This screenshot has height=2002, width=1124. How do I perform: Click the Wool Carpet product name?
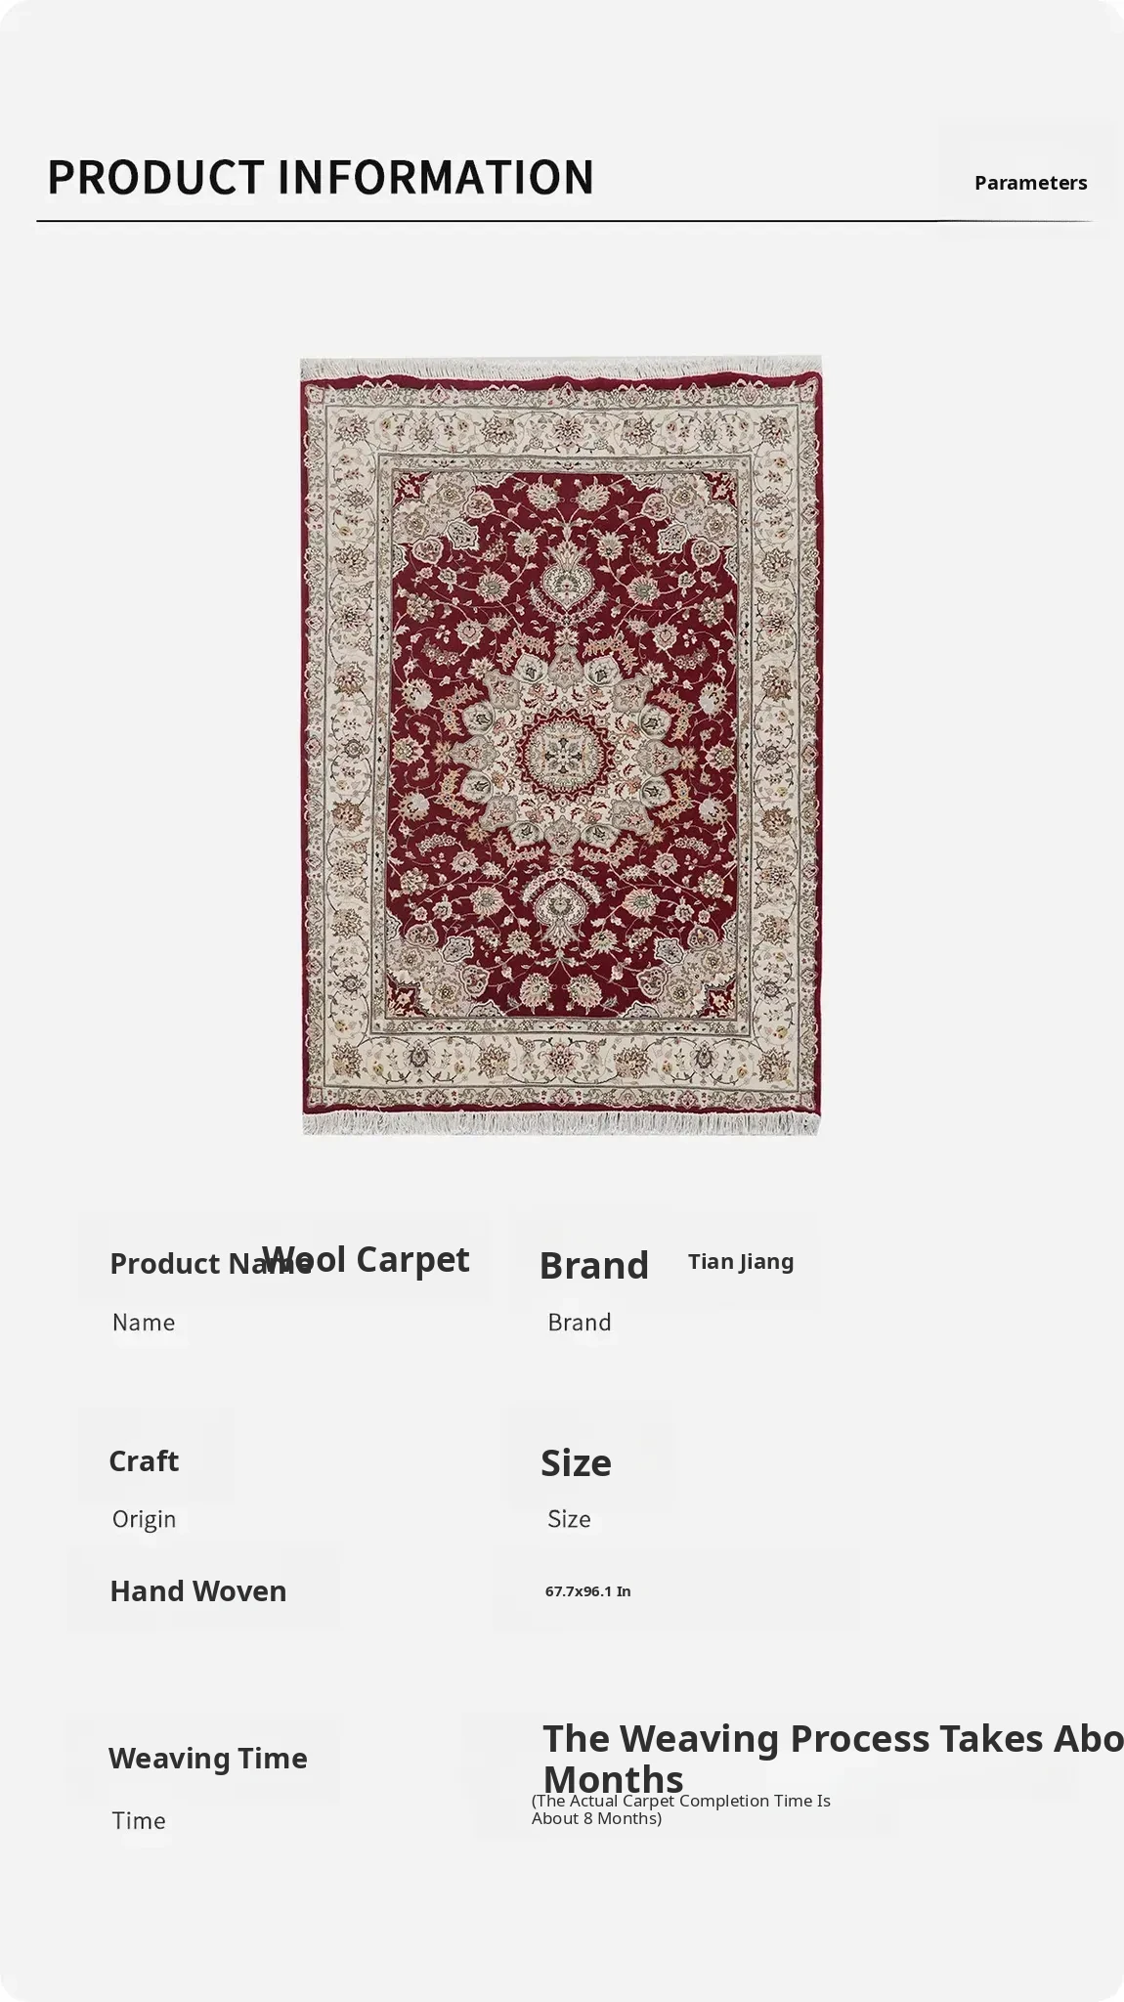tap(366, 1259)
